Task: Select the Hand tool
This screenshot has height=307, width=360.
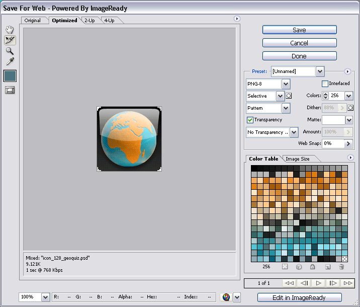Action: (10, 30)
